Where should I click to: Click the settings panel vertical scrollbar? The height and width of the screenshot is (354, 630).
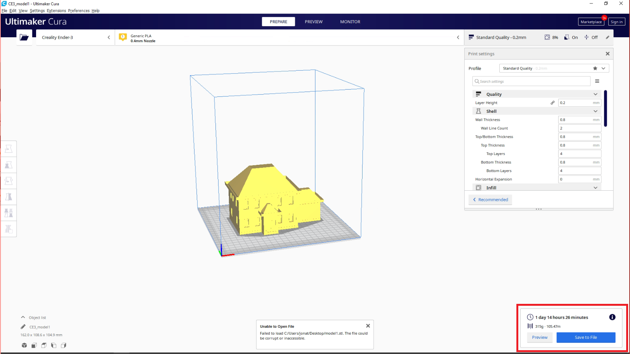point(605,108)
